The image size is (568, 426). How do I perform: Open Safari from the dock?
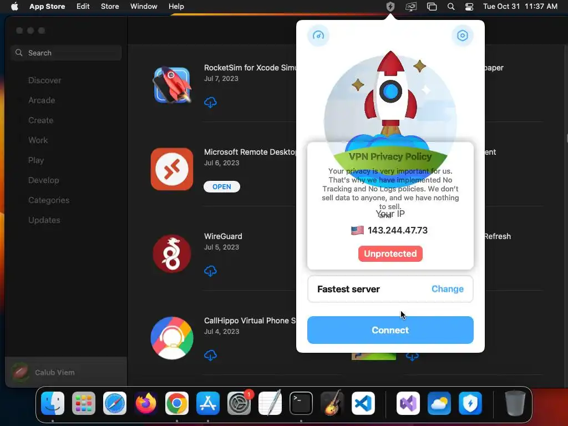tap(115, 403)
